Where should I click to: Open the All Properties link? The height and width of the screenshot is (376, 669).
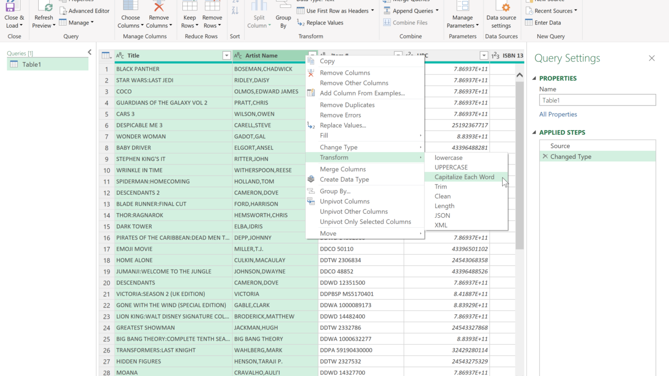(x=558, y=114)
